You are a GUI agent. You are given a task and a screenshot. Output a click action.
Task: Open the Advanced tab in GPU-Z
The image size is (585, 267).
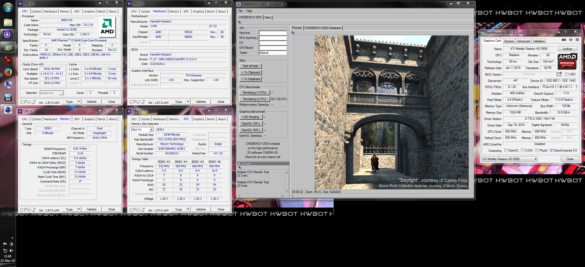point(523,41)
